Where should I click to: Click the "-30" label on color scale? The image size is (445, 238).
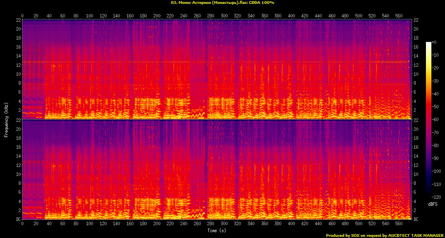[x=435, y=81]
